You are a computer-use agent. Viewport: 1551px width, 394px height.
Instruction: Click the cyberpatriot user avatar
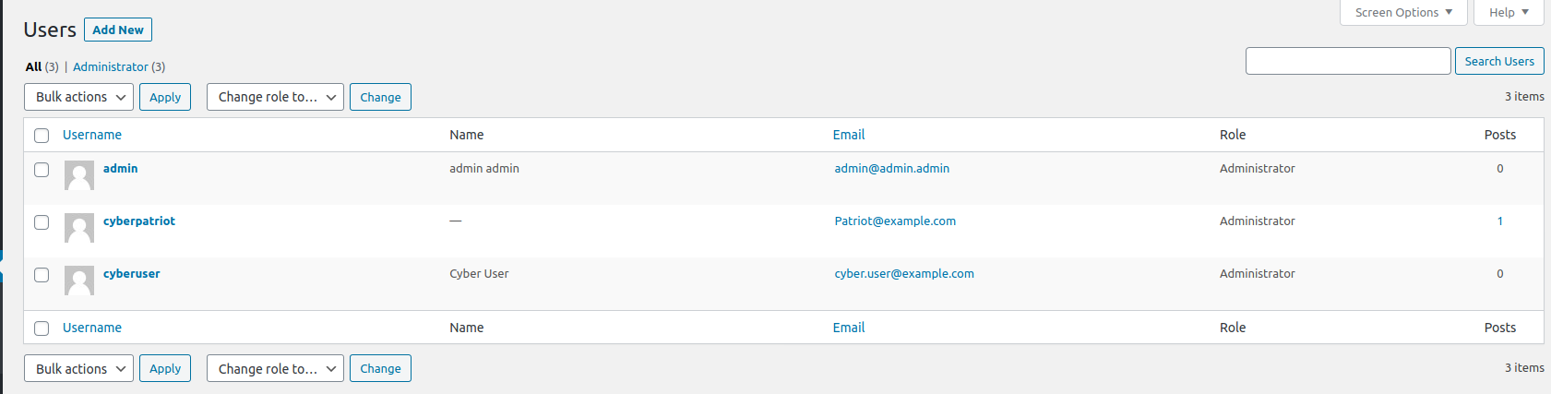79,228
